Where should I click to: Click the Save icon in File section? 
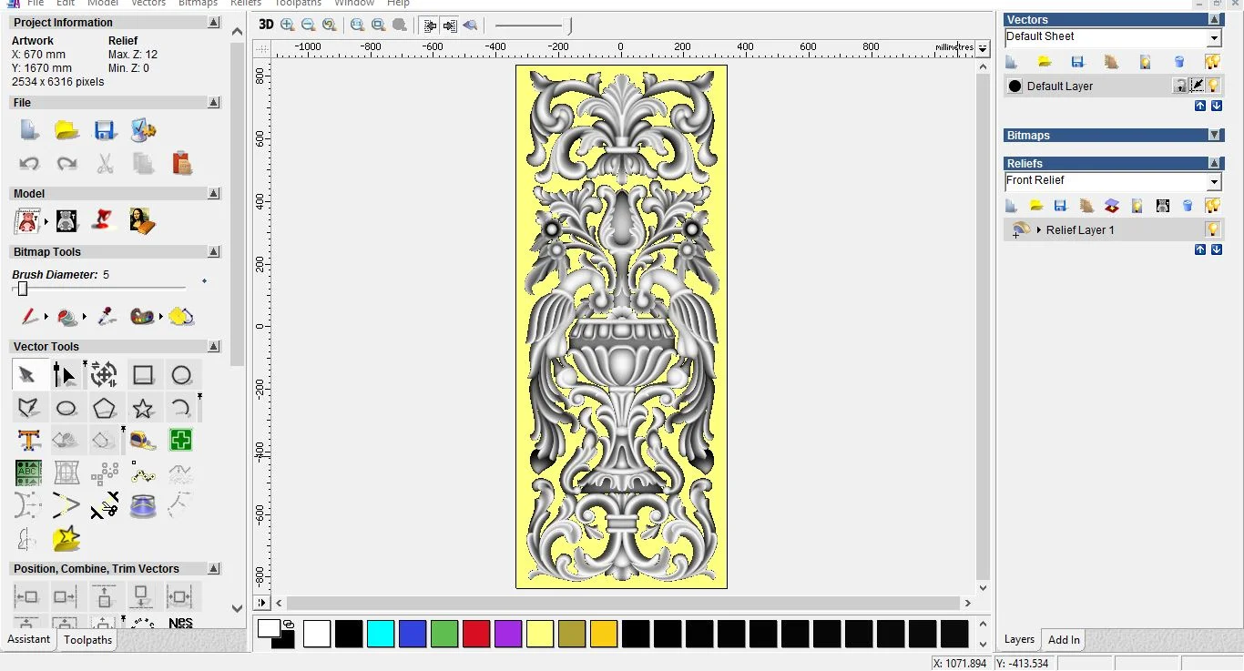[105, 130]
